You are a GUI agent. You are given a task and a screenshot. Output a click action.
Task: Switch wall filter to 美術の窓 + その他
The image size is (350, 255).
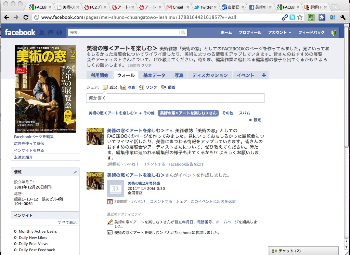pos(121,113)
